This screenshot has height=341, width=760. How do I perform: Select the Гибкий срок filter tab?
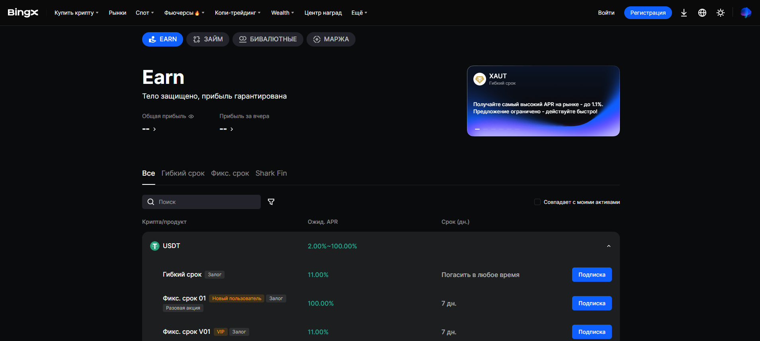click(183, 173)
